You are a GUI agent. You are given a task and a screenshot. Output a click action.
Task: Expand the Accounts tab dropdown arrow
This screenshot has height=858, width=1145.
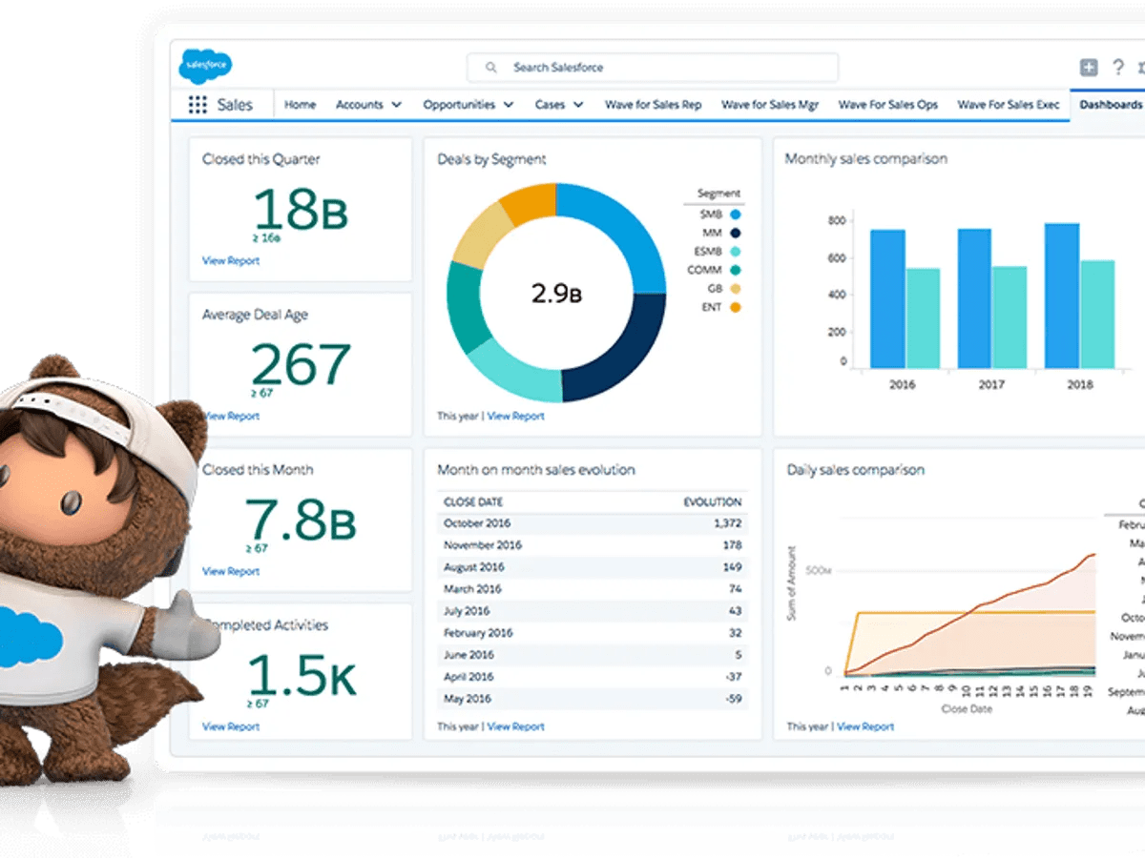[396, 105]
